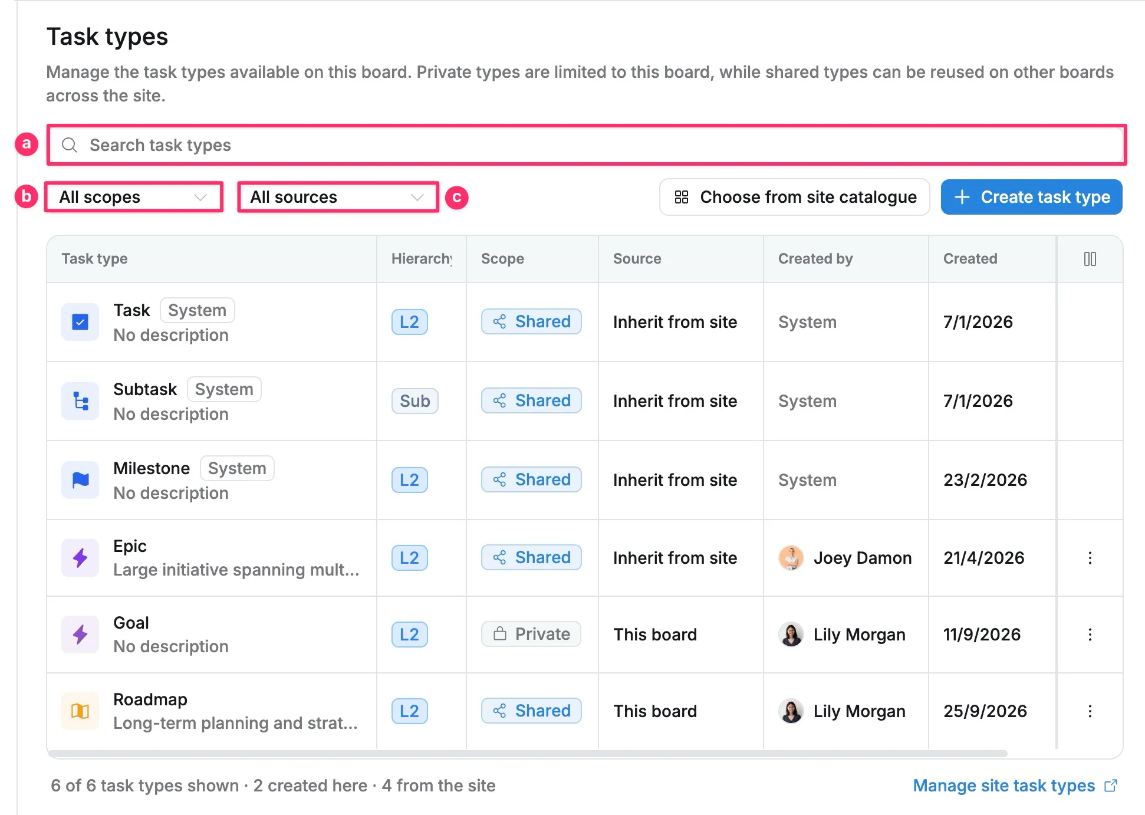Click the Create task type button

(1032, 197)
